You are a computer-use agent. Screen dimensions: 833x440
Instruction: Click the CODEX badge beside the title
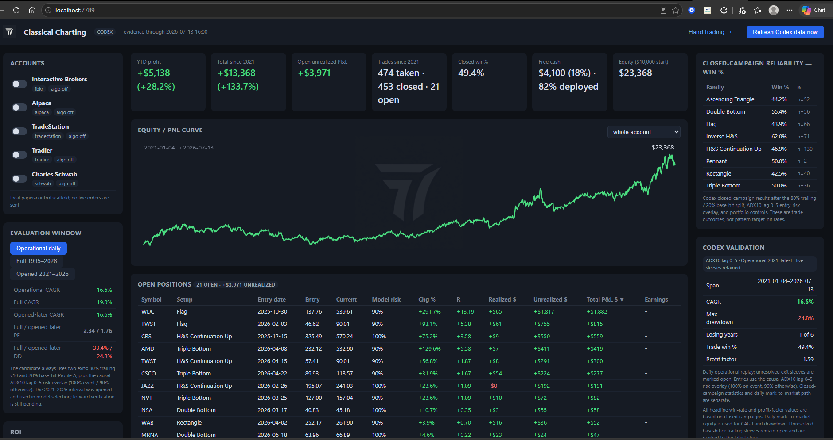click(x=105, y=32)
